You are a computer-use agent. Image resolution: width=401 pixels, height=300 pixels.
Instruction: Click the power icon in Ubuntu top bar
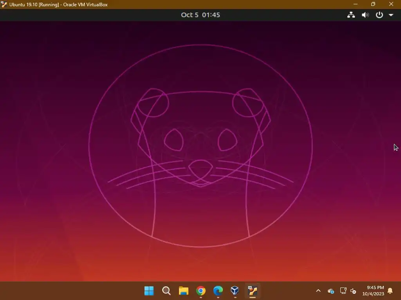click(x=379, y=15)
